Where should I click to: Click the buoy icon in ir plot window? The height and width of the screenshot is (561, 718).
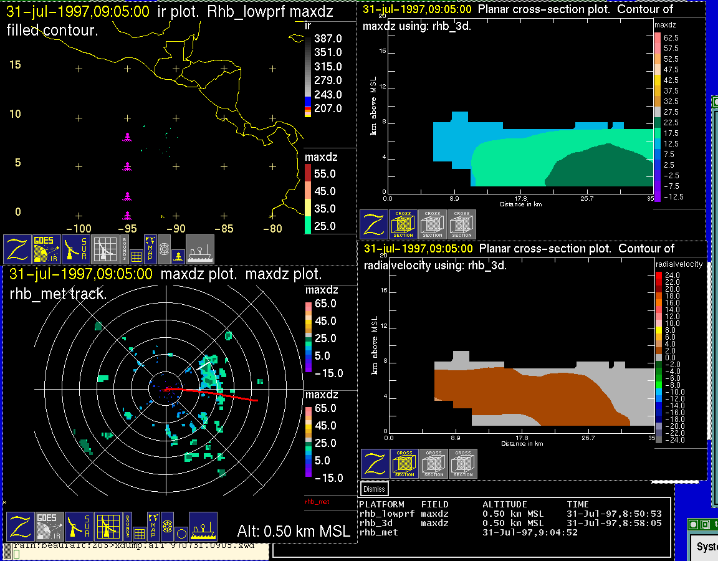pyautogui.click(x=178, y=255)
